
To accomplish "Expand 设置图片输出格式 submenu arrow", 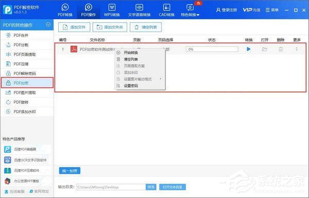I will click(x=160, y=79).
